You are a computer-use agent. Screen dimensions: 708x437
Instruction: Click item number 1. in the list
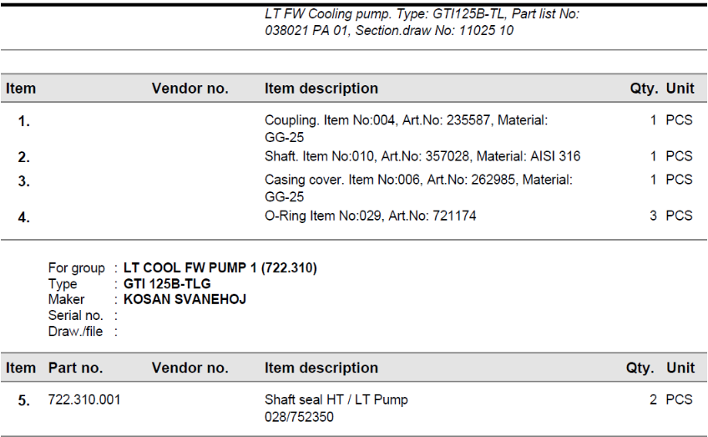pos(24,122)
